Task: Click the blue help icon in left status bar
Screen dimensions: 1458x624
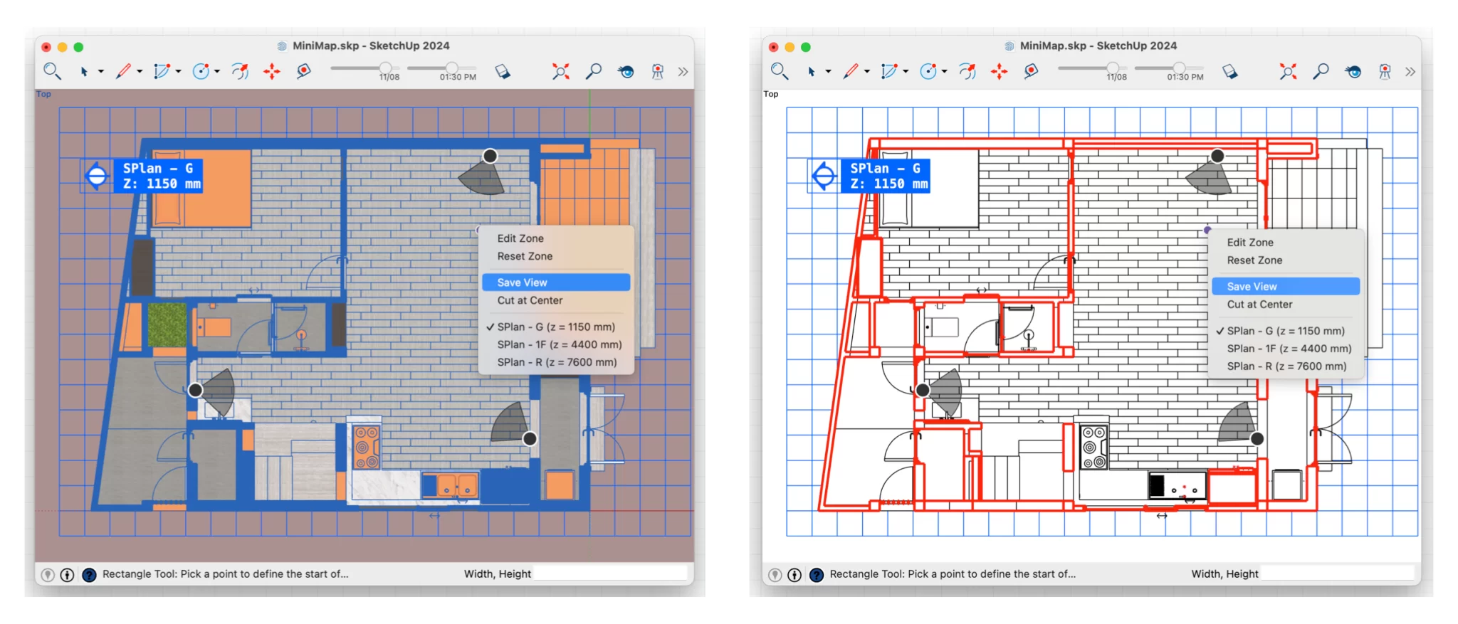Action: pos(89,575)
